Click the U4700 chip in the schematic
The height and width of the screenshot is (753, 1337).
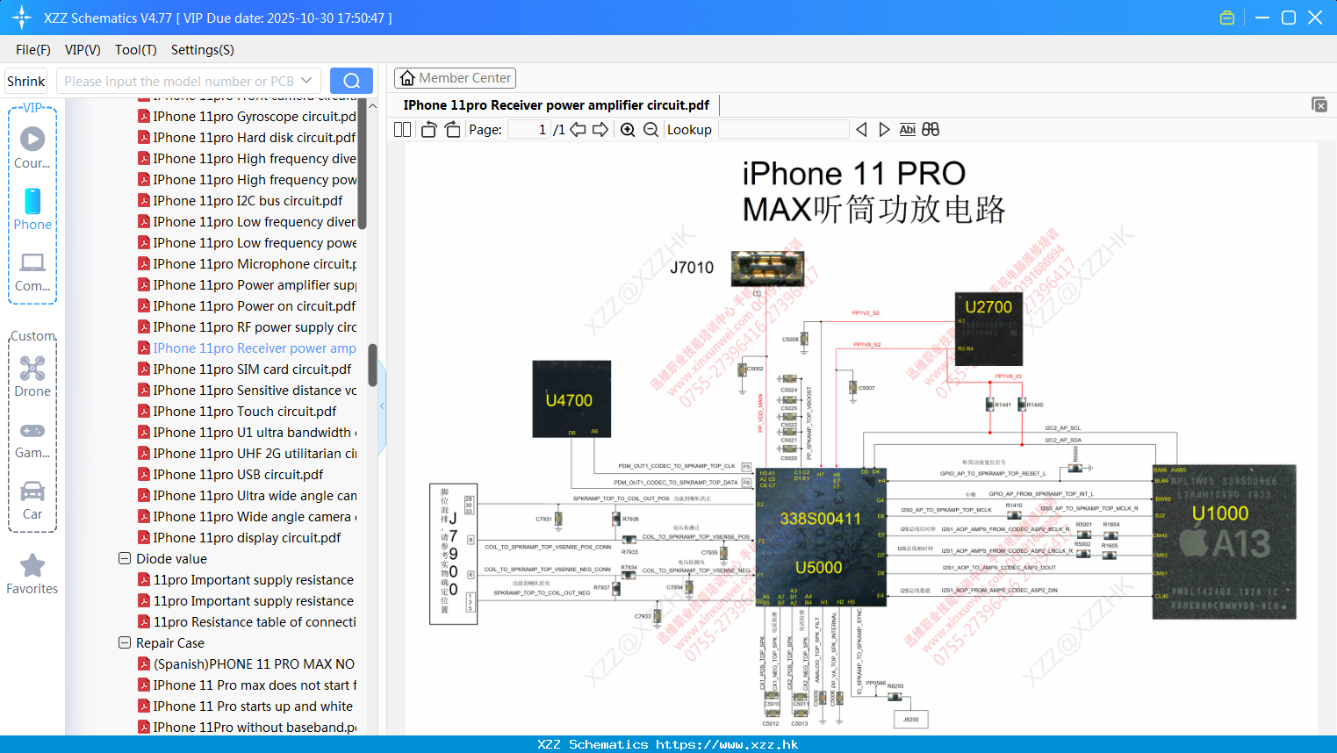pos(571,399)
